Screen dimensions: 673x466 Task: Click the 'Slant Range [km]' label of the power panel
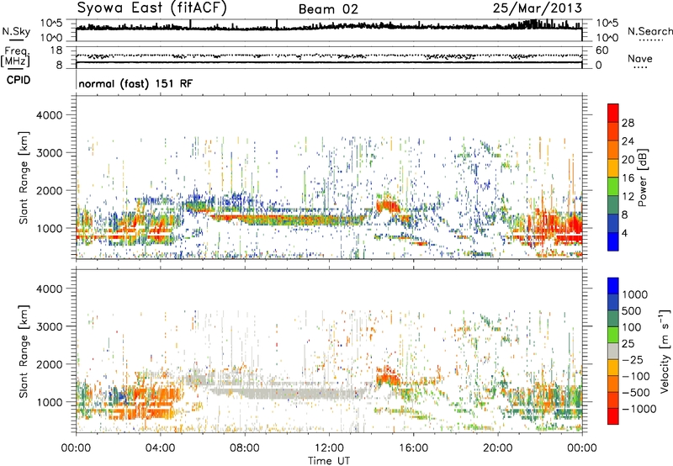point(24,177)
